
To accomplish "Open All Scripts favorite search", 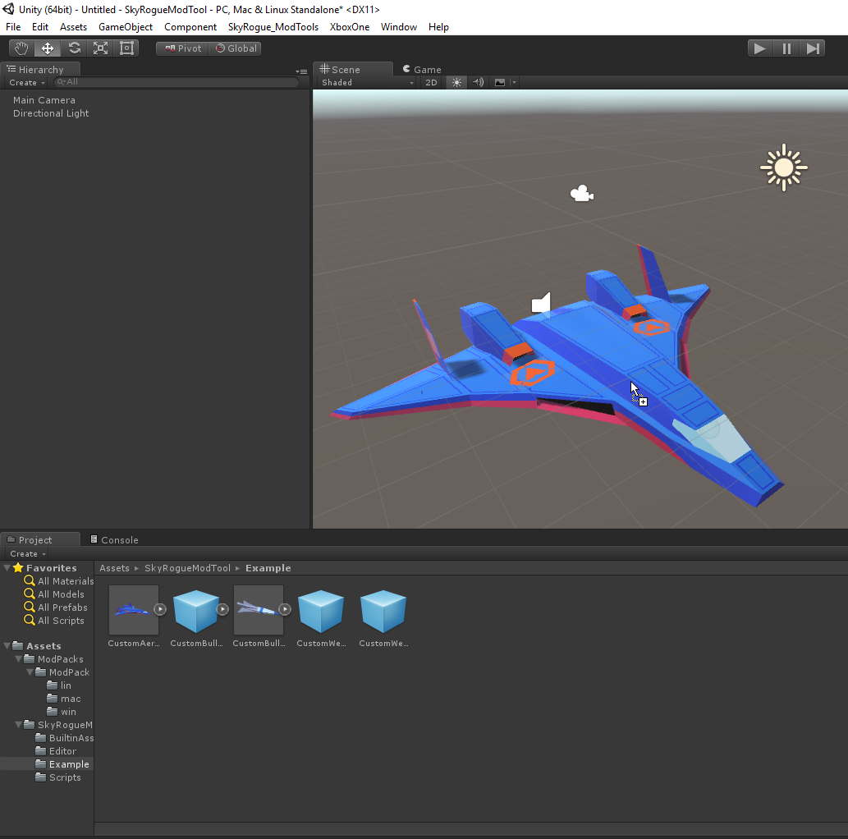I will click(x=54, y=621).
